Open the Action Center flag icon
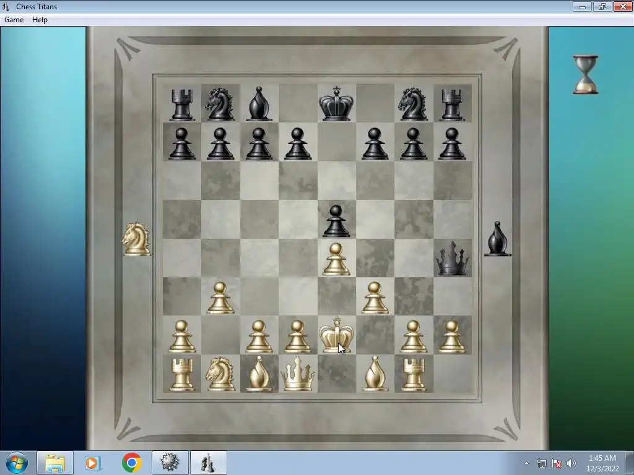The width and height of the screenshot is (634, 475). 557,463
